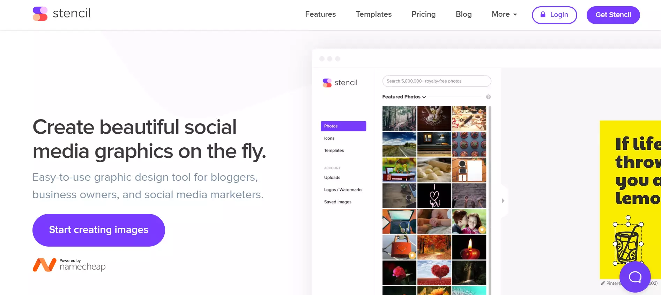
Task: Expand the More dropdown menu
Action: coord(504,14)
